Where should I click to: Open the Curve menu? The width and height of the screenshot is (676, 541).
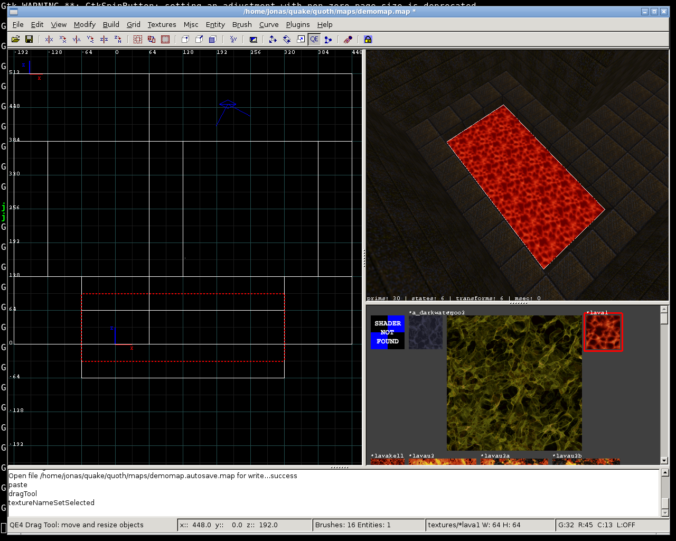point(269,24)
